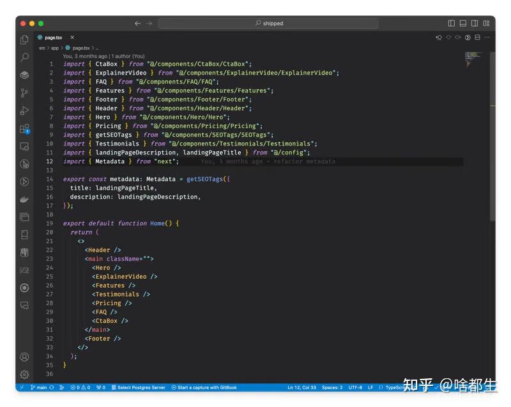The image size is (511, 407).
Task: Open the Manage gear icon
Action: [x=24, y=375]
